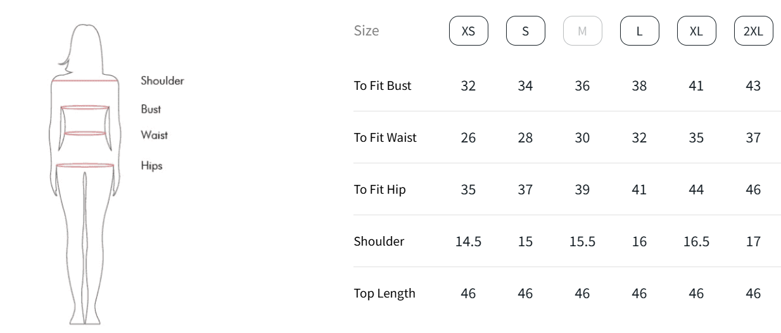Click the XL shoulder value 16.5
Viewport: 781px width, 333px height.
pos(696,241)
